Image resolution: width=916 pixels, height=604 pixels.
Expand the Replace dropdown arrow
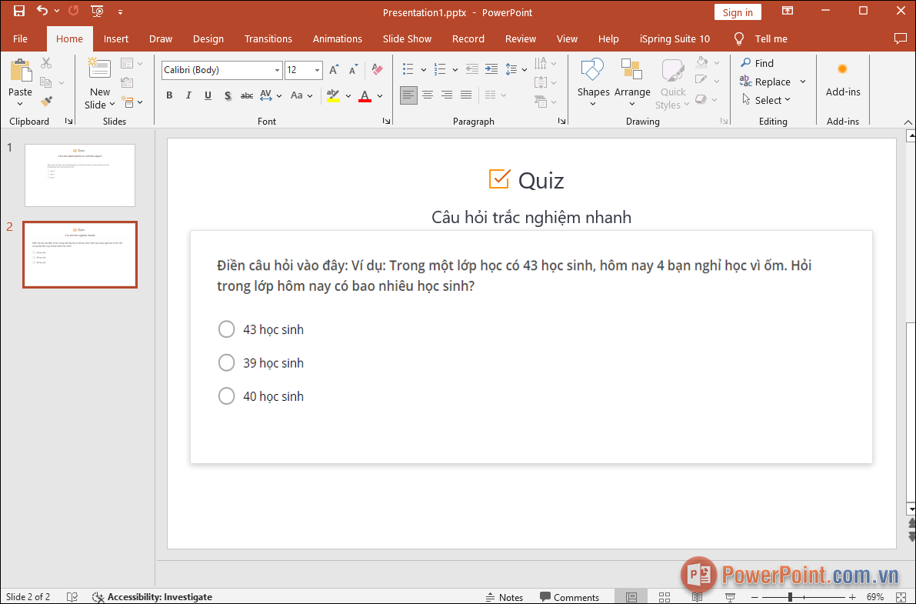[803, 82]
